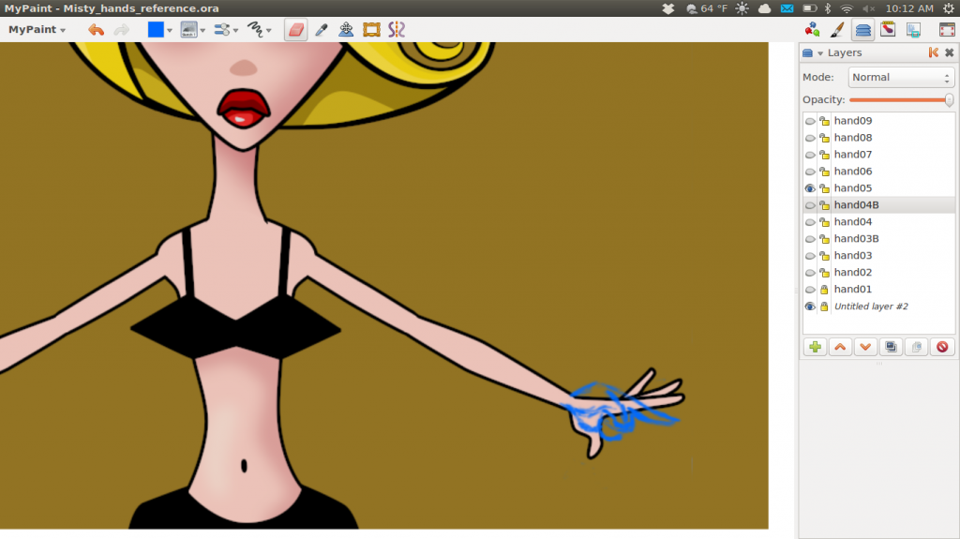Select the Untitled layer #2 name
Viewport: 960px width, 539px height.
click(871, 307)
